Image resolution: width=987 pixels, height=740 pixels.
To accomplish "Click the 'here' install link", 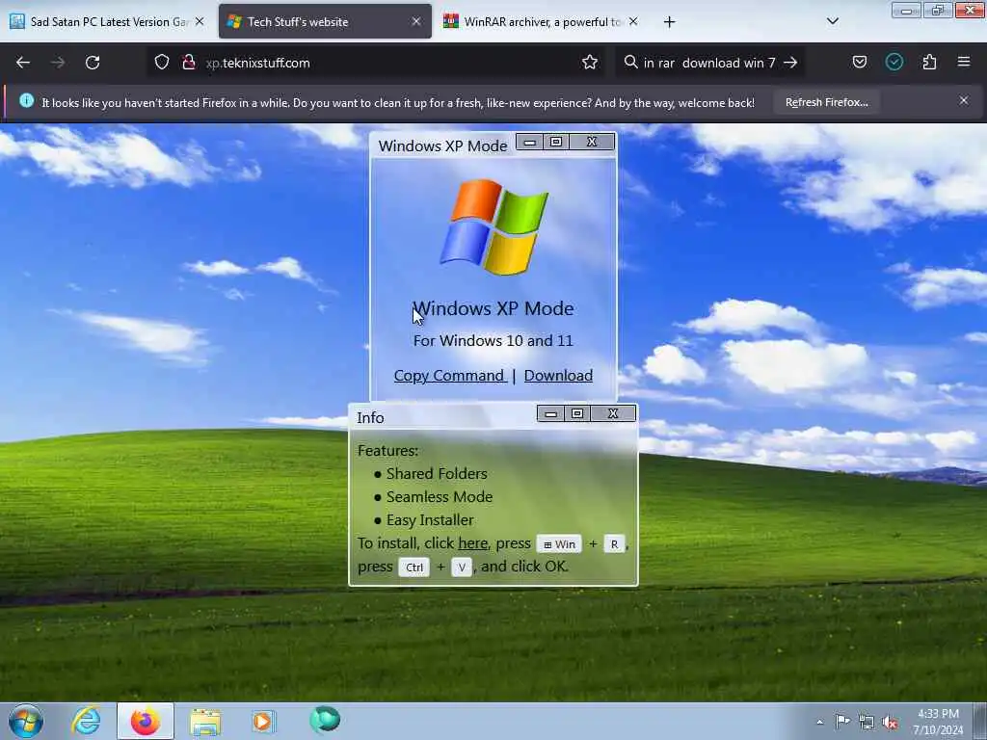I will pos(472,543).
